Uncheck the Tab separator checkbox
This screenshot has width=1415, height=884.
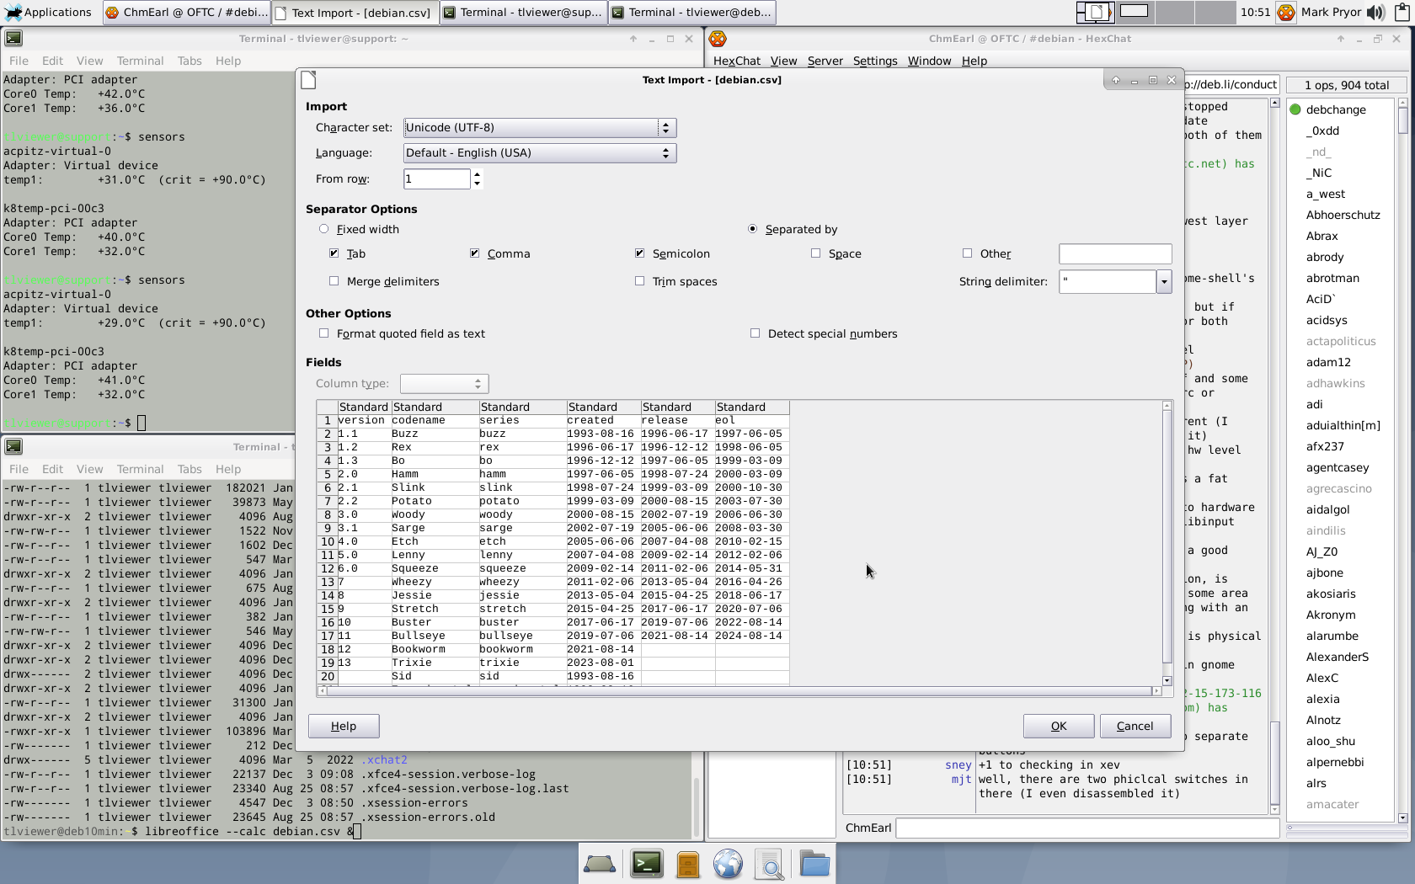(334, 253)
